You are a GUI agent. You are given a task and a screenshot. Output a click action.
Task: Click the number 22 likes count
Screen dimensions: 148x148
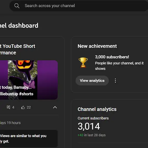[29, 107]
